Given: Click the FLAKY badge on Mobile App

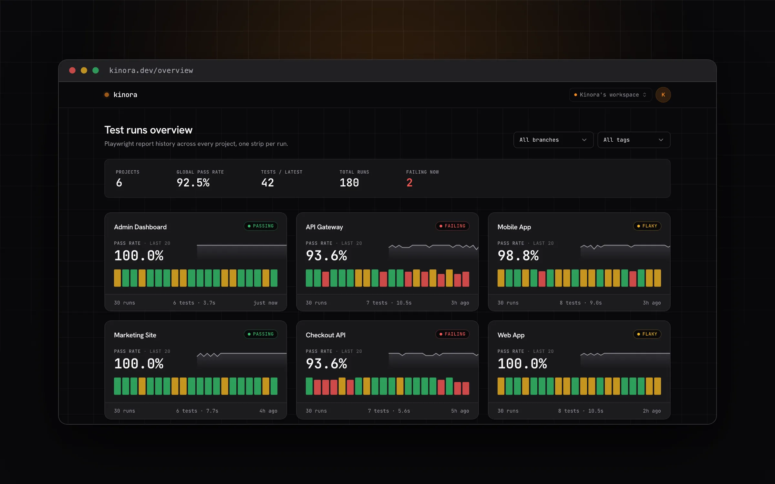Looking at the screenshot, I should coord(647,226).
